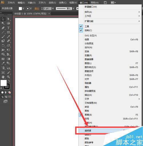Select the Slice tool
The height and width of the screenshot is (146, 143).
(x=8, y=73)
